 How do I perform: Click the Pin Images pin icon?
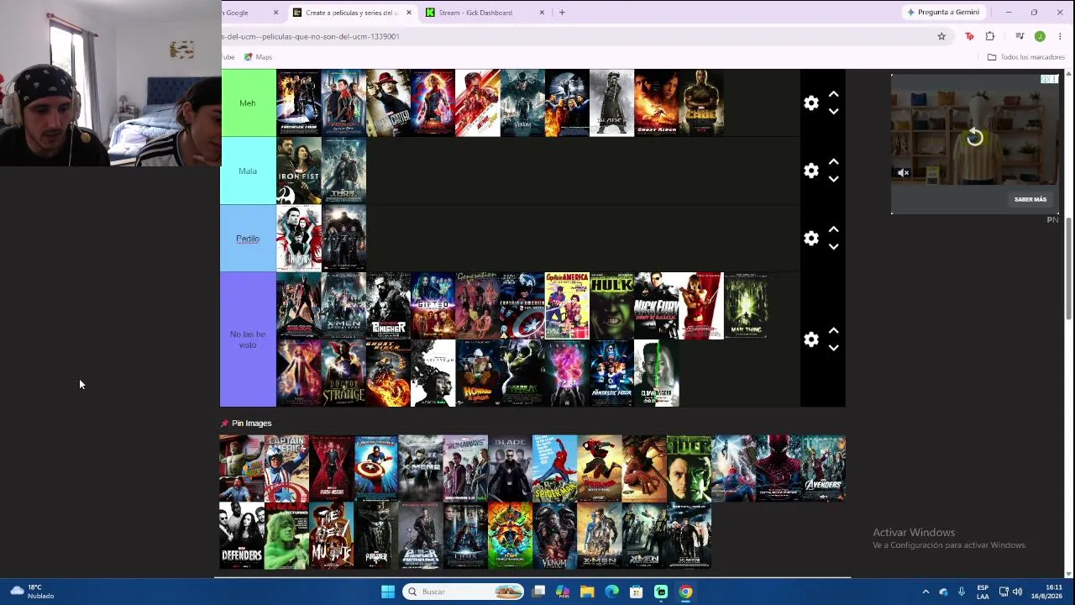pos(224,423)
